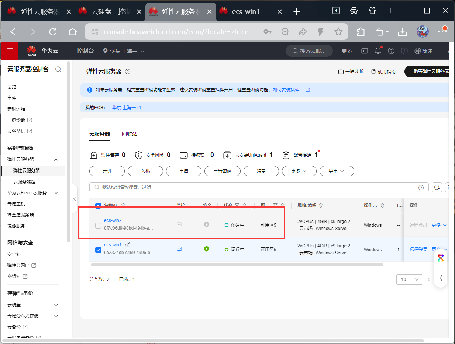Image resolution: width=455 pixels, height=344 pixels.
Task: Click the help question mark in header
Action: (x=391, y=51)
